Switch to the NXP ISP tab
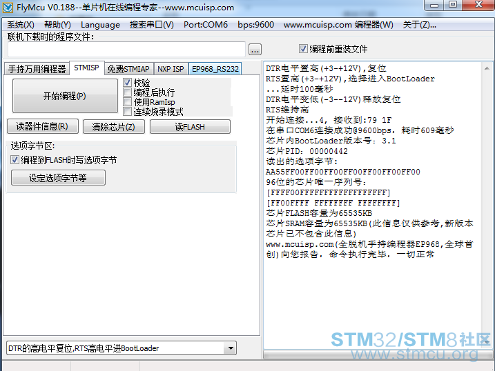Screen dimensions: 495x371 (171, 69)
